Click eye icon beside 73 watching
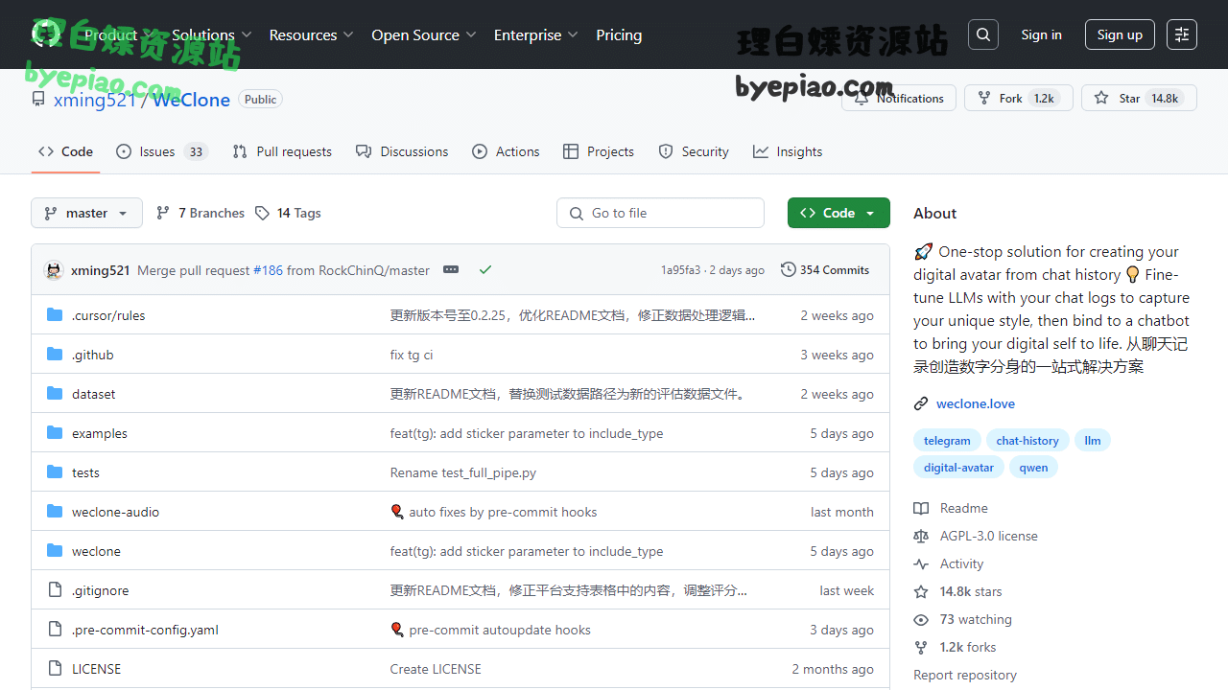The width and height of the screenshot is (1228, 690). (921, 619)
